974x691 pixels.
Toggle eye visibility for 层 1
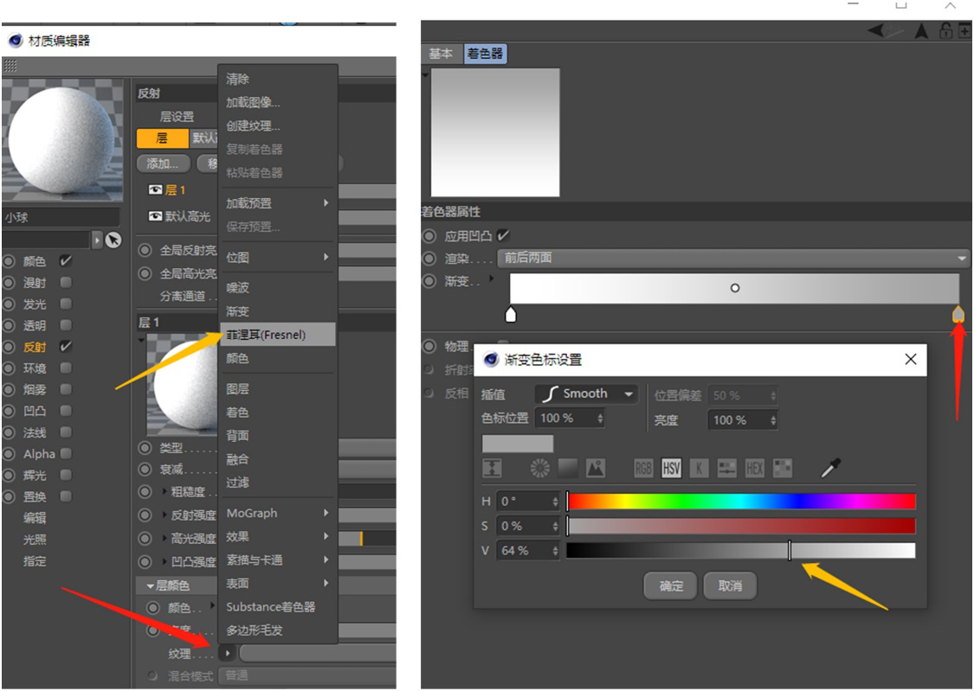pyautogui.click(x=156, y=189)
